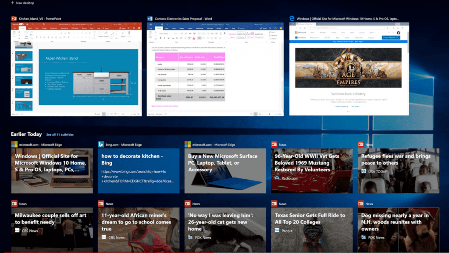Open Refugee flees war news card
The height and width of the screenshot is (253, 449).
click(x=398, y=171)
